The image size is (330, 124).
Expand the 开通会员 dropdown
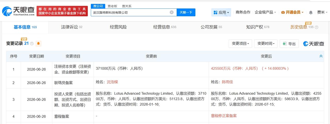click(292, 12)
